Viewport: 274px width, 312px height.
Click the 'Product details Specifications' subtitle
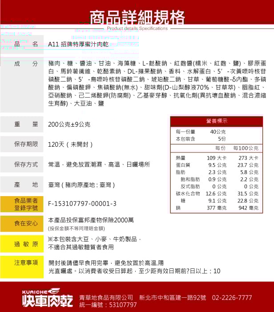coord(137,29)
